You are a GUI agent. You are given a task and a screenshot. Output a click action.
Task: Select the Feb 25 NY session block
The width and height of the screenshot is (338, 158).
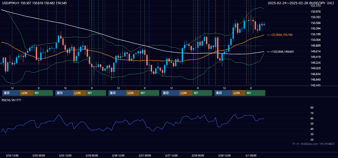click(96, 93)
